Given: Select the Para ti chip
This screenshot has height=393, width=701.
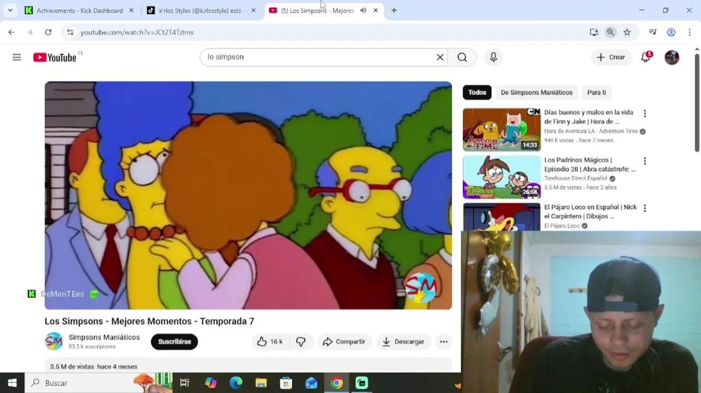Looking at the screenshot, I should click(597, 92).
